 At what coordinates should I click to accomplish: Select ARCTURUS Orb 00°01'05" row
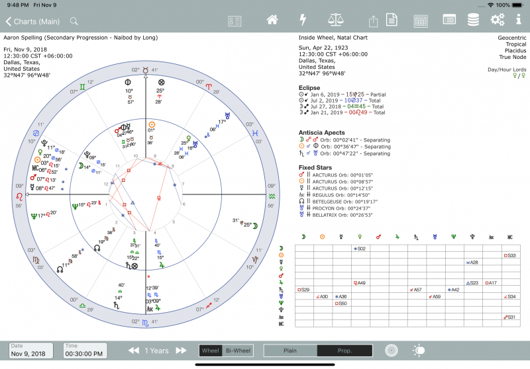tap(336, 175)
